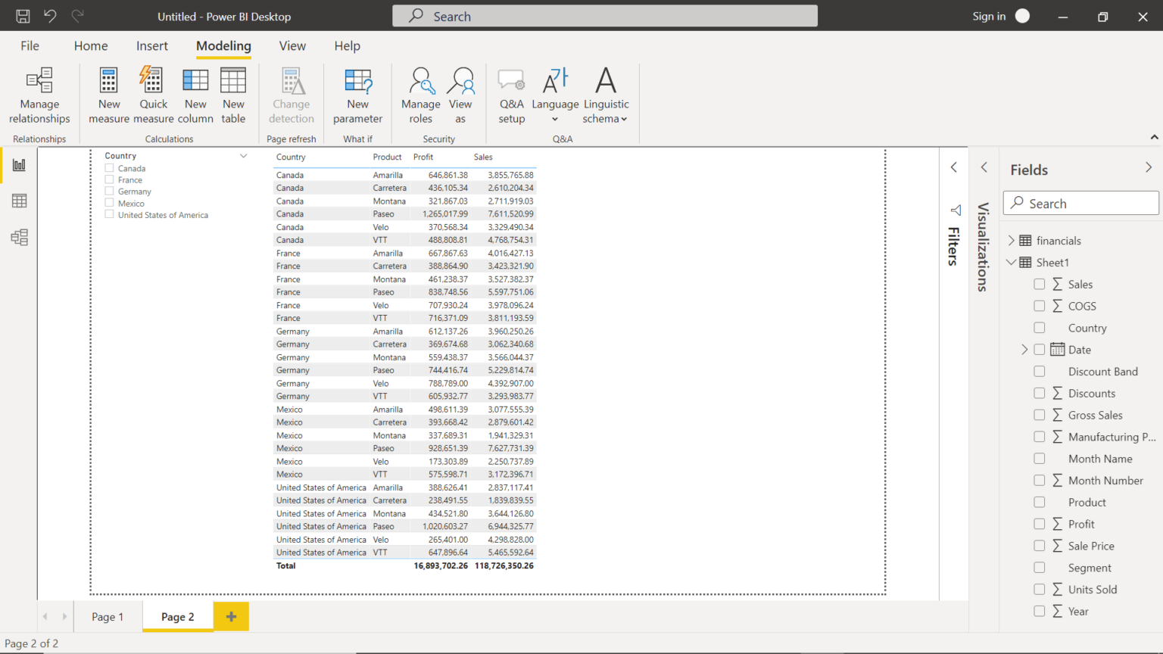Screen dimensions: 1163x654
Task: Click the Fields search box
Action: click(1080, 203)
